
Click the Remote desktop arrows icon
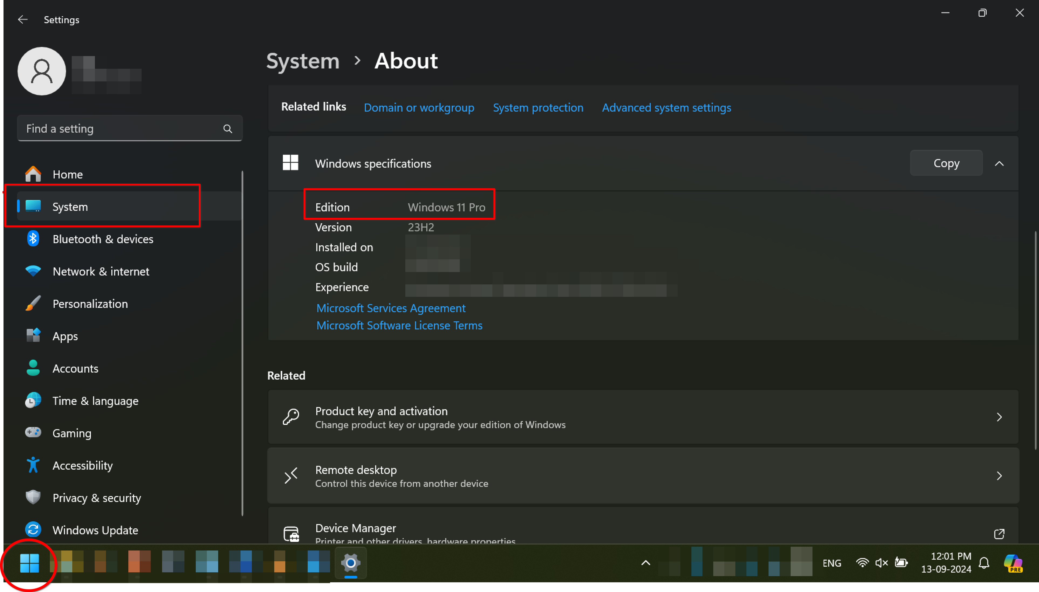click(291, 476)
